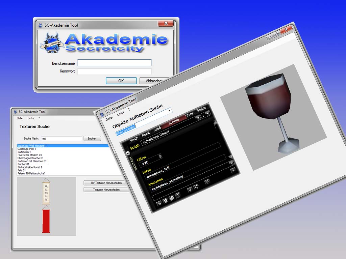This screenshot has height=259, width=346.
Task: Click the X button in black editor panel
Action: pyautogui.click(x=233, y=170)
